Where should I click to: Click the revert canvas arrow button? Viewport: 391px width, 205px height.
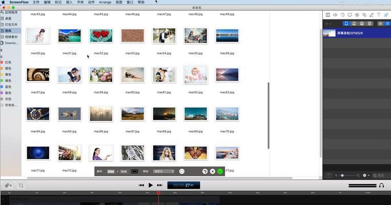(205, 171)
